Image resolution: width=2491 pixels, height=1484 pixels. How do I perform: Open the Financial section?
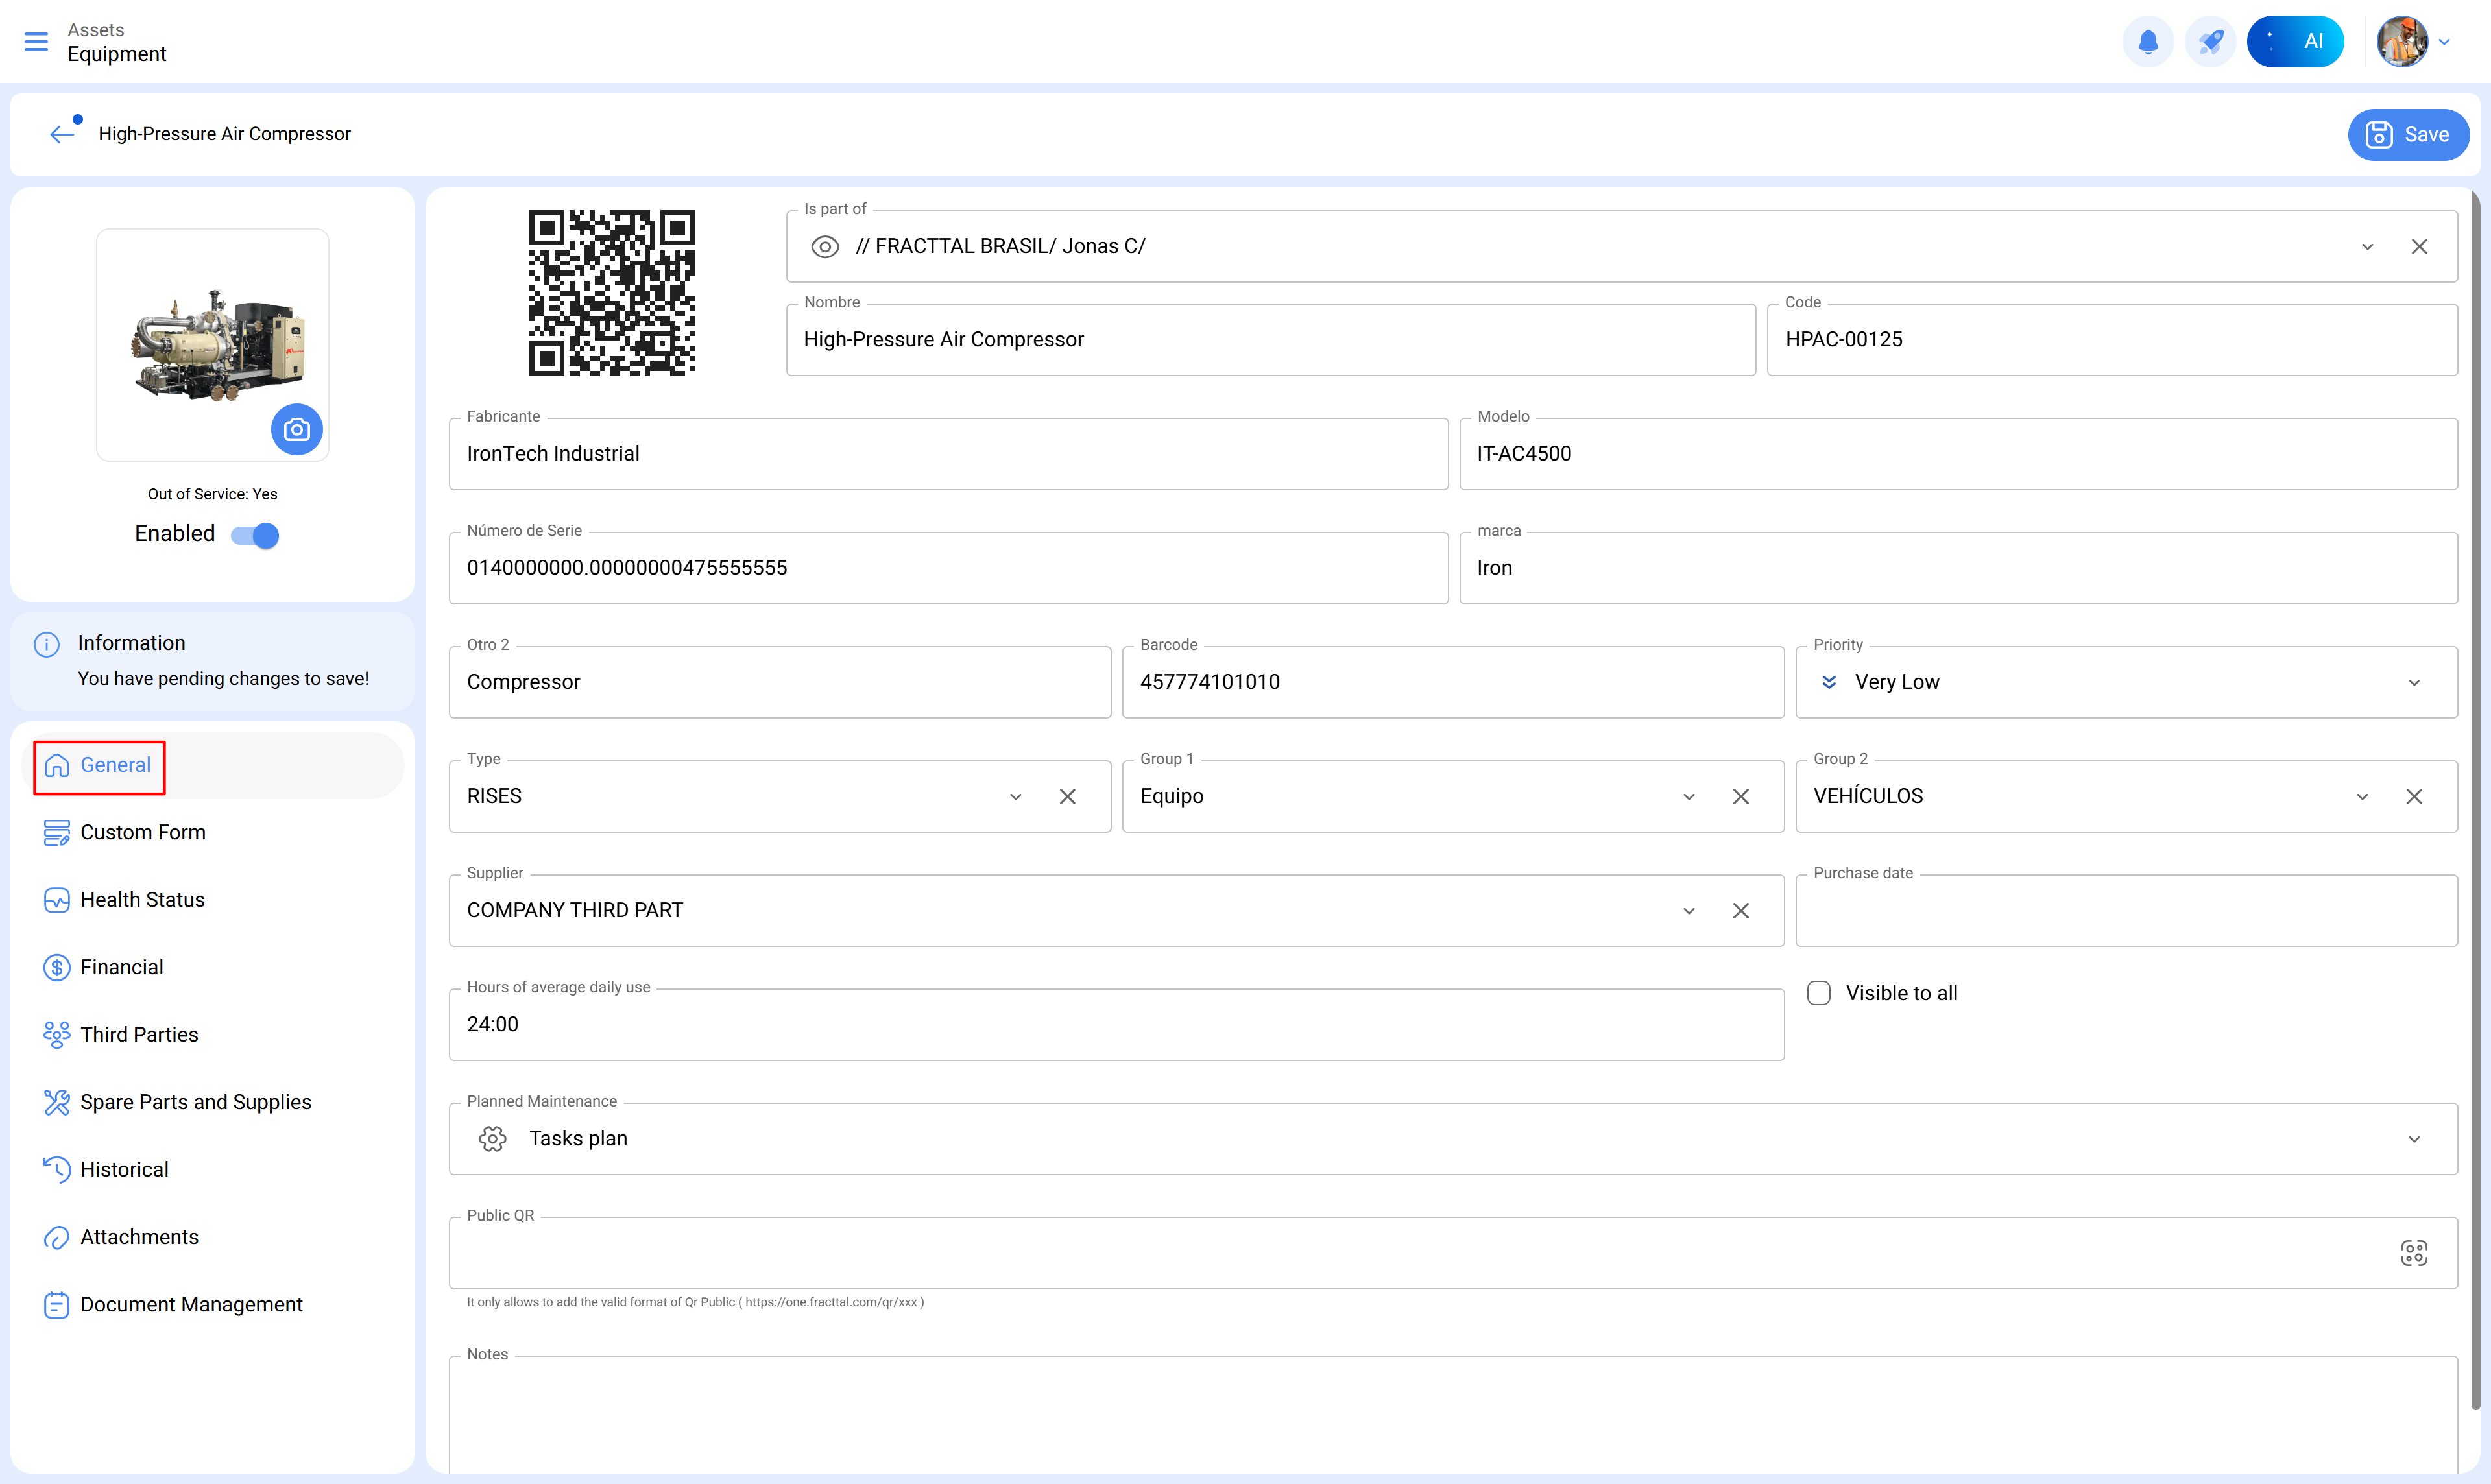(x=121, y=967)
